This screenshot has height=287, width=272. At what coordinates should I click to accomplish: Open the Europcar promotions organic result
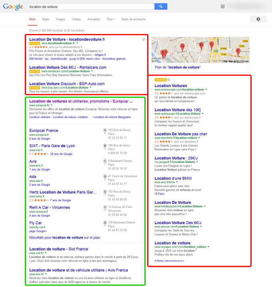81,101
